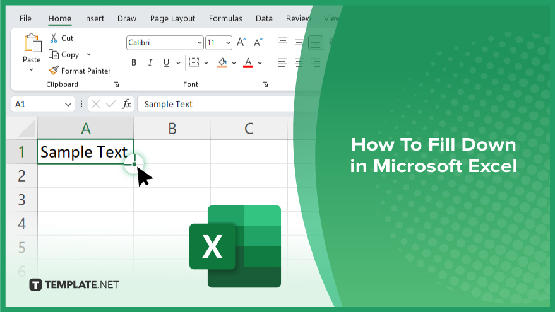Activate the Format Painter brush

[54, 71]
